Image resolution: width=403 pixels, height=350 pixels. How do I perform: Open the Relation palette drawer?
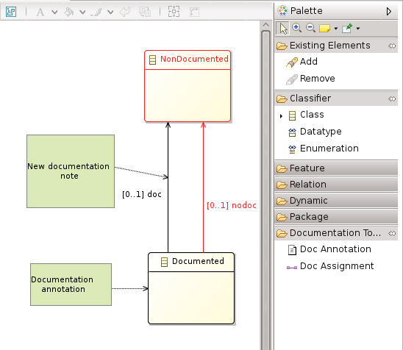pos(336,185)
